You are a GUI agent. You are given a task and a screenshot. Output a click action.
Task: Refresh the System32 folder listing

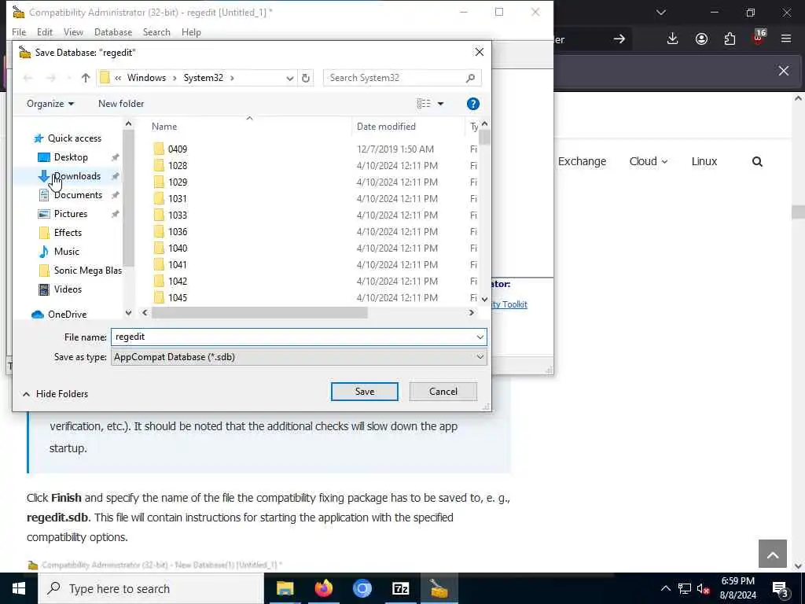[306, 78]
